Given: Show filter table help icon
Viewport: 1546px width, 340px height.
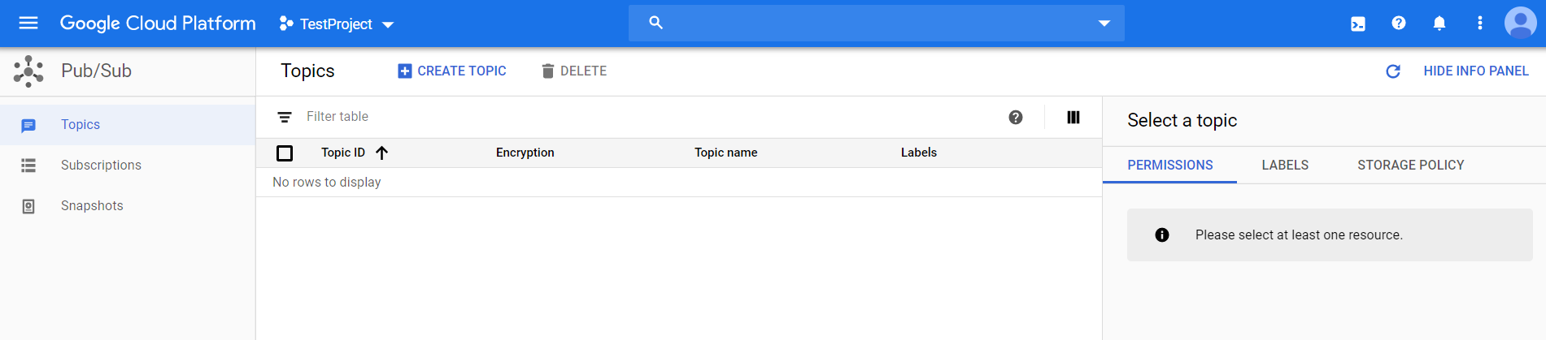Looking at the screenshot, I should point(1016,118).
